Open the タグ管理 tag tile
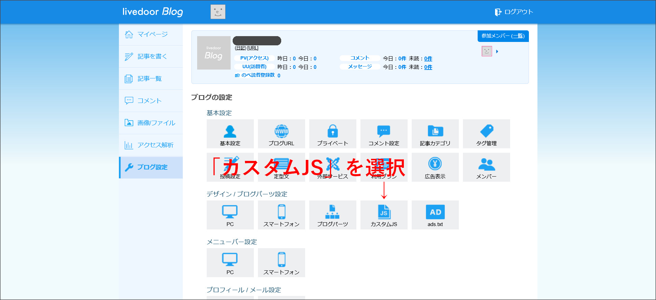Image resolution: width=656 pixels, height=300 pixels. 486,134
